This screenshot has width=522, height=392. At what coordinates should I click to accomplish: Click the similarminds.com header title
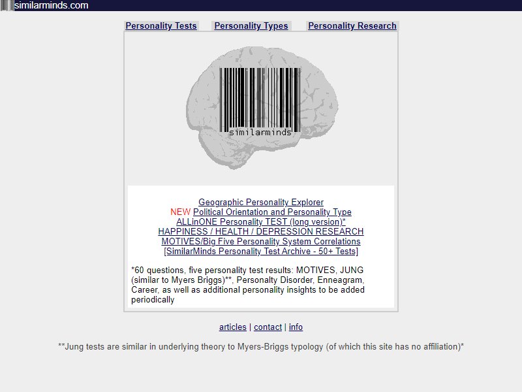click(x=52, y=5)
